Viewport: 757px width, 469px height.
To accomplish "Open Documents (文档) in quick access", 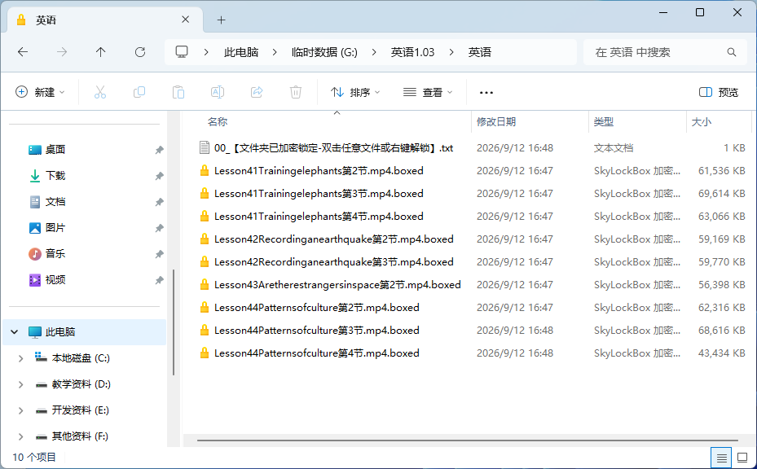I will tap(55, 202).
